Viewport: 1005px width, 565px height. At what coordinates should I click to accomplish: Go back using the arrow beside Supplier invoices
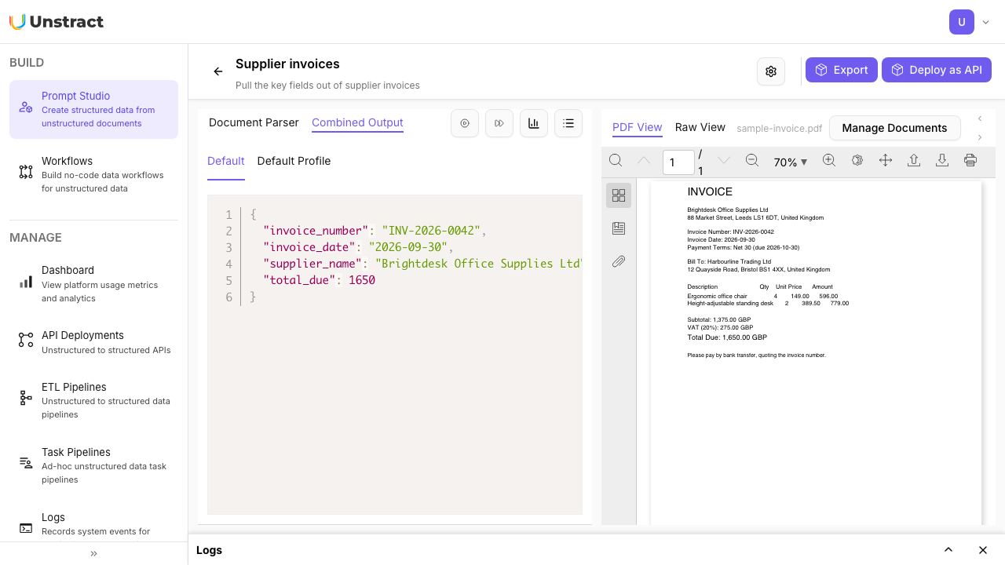click(218, 71)
